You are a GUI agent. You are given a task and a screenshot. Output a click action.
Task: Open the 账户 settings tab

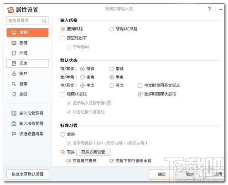point(27,74)
